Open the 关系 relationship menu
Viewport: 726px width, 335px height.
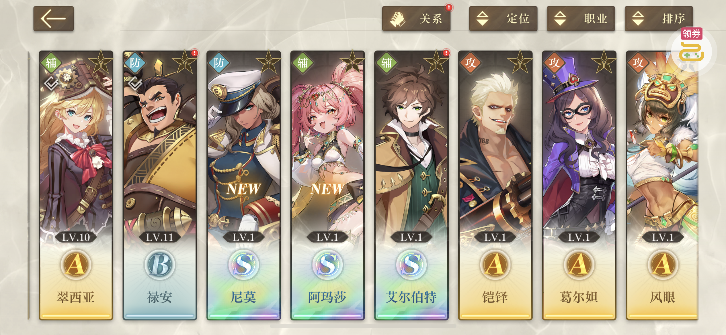416,18
